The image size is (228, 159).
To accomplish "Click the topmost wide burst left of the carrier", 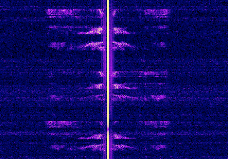I will (61, 12).
